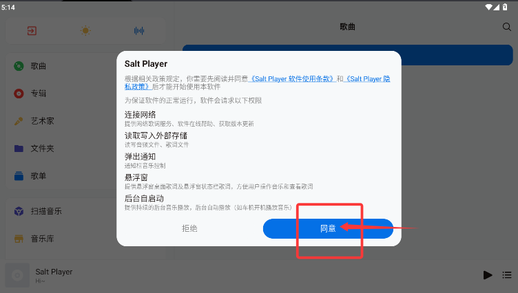Click the battery icon in status bar

click(505, 8)
